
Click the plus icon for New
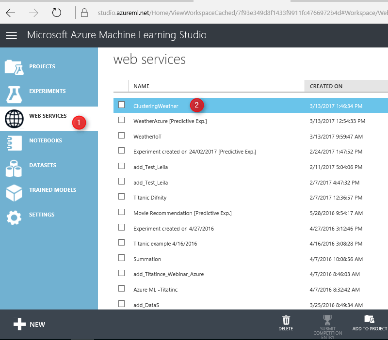[x=19, y=324]
